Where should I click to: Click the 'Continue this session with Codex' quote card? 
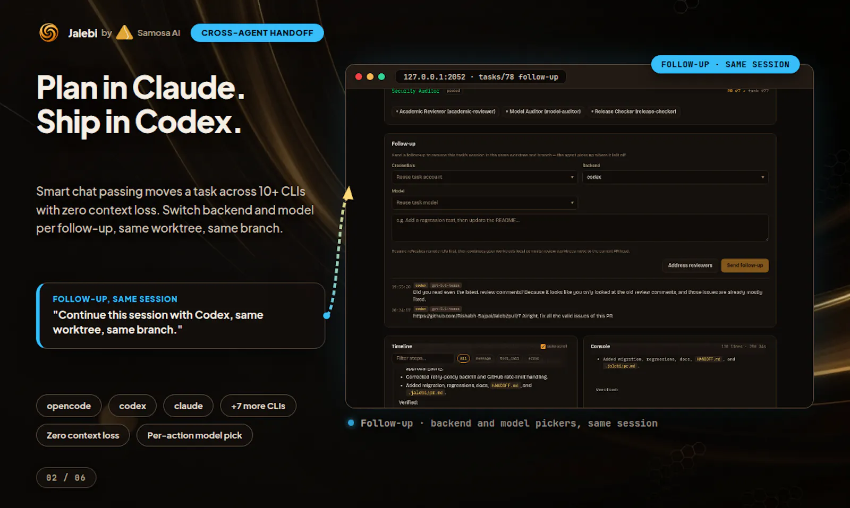[x=181, y=316]
